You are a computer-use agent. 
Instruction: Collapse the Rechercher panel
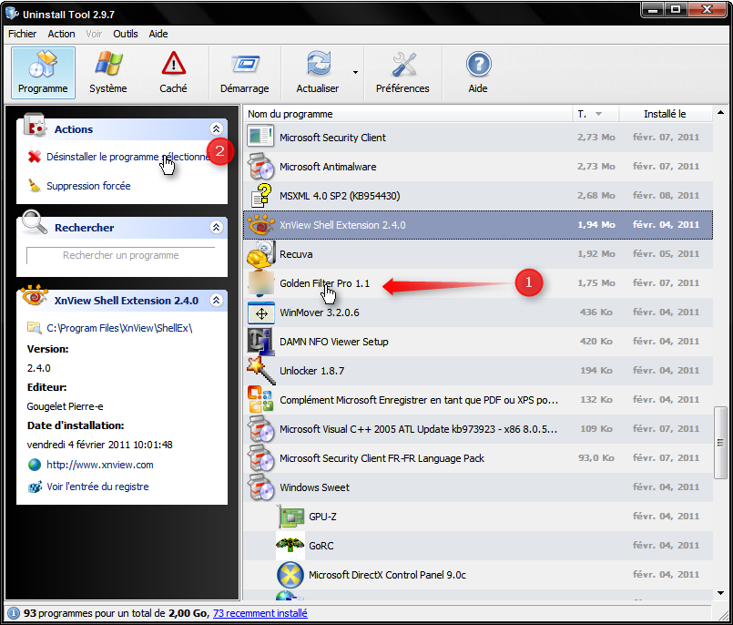[x=216, y=228]
